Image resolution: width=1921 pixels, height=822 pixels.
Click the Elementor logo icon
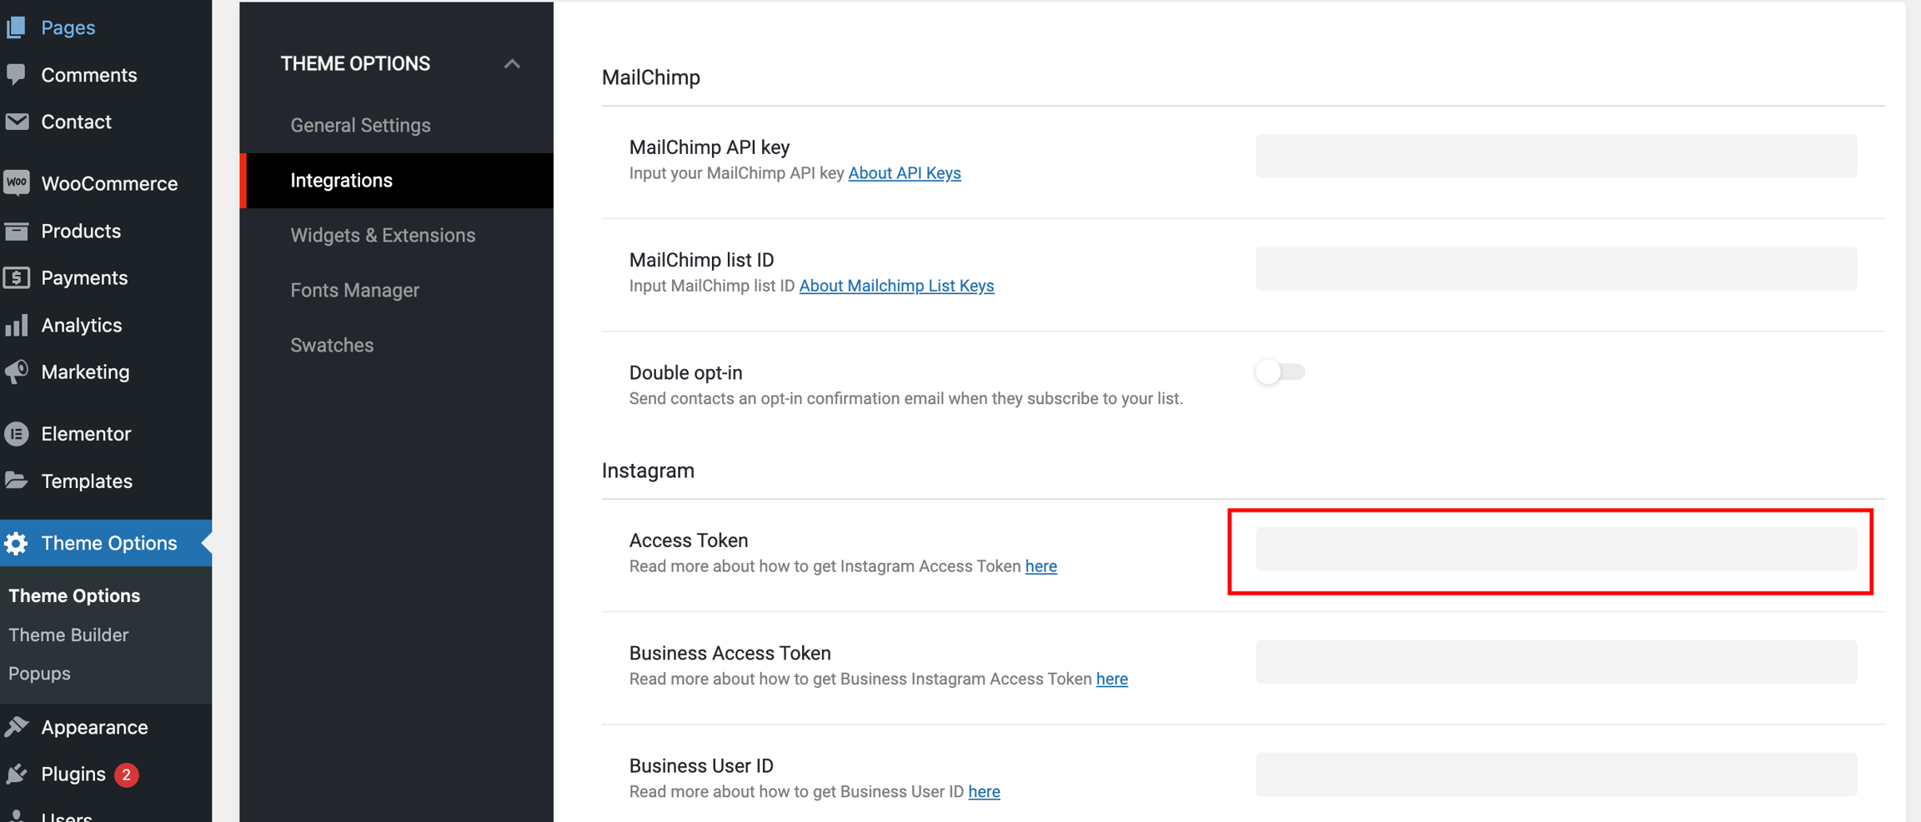tap(17, 434)
